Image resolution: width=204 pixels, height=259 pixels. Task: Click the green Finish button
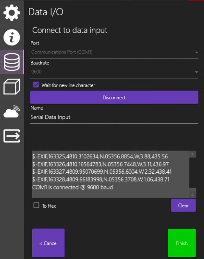pos(182,243)
